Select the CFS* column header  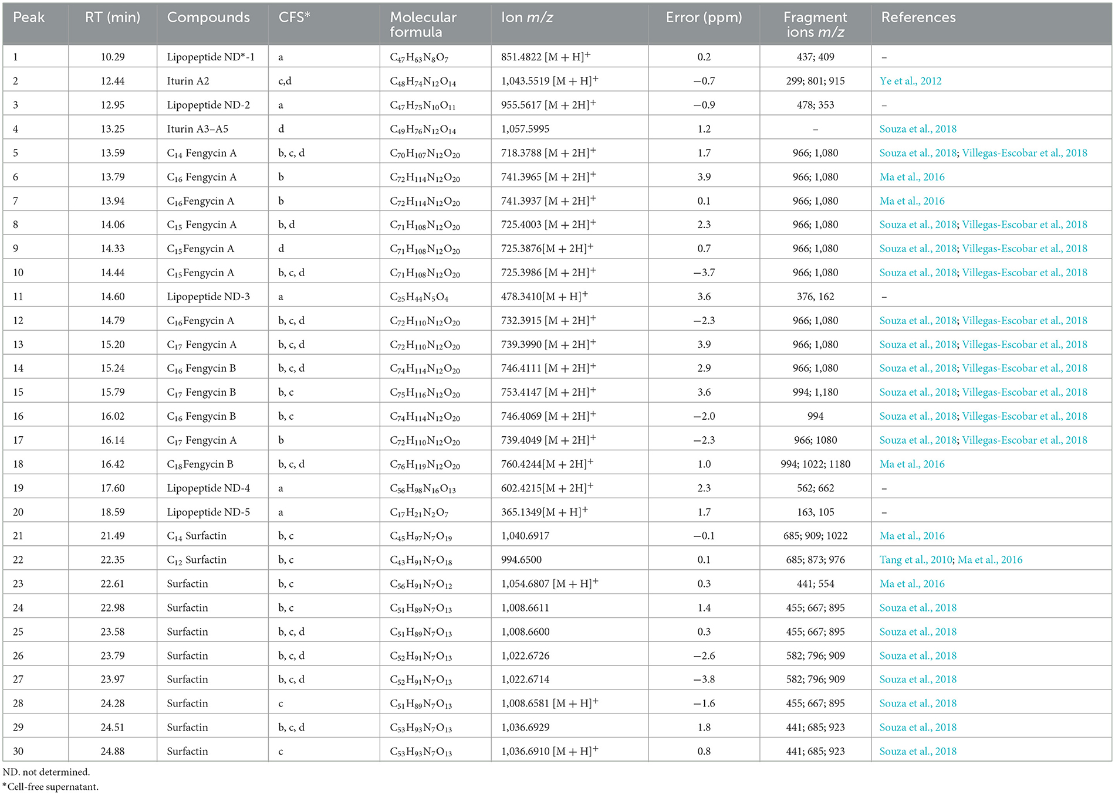[294, 18]
